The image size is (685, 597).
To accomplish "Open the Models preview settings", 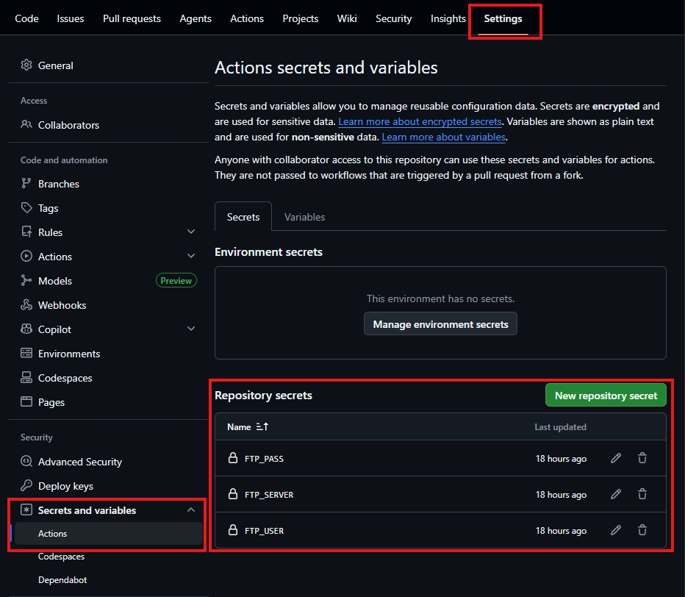I will tap(53, 280).
